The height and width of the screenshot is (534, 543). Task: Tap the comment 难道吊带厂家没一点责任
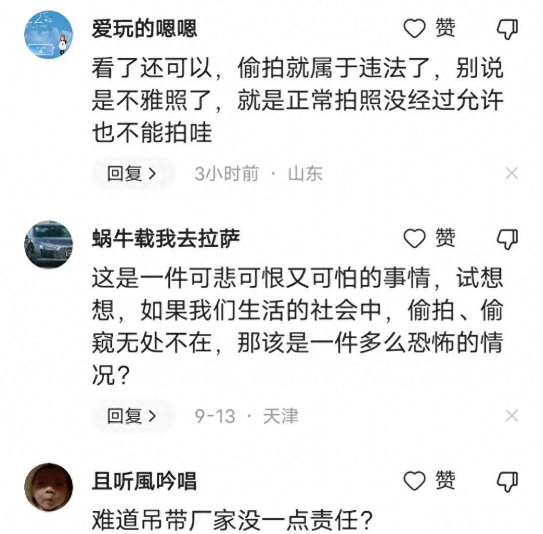pos(232,519)
